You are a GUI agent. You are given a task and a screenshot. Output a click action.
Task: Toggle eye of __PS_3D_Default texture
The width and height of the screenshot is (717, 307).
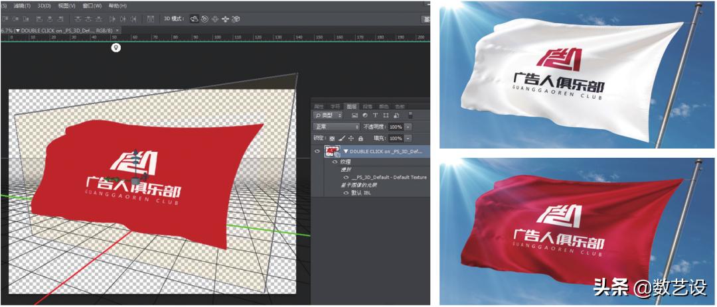(346, 177)
